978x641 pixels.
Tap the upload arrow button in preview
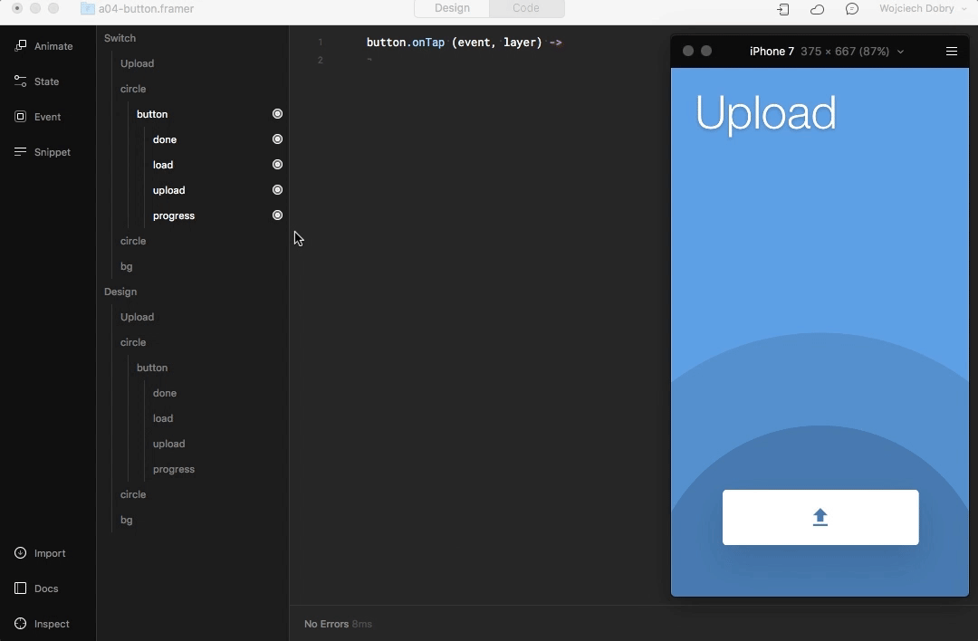coord(820,518)
